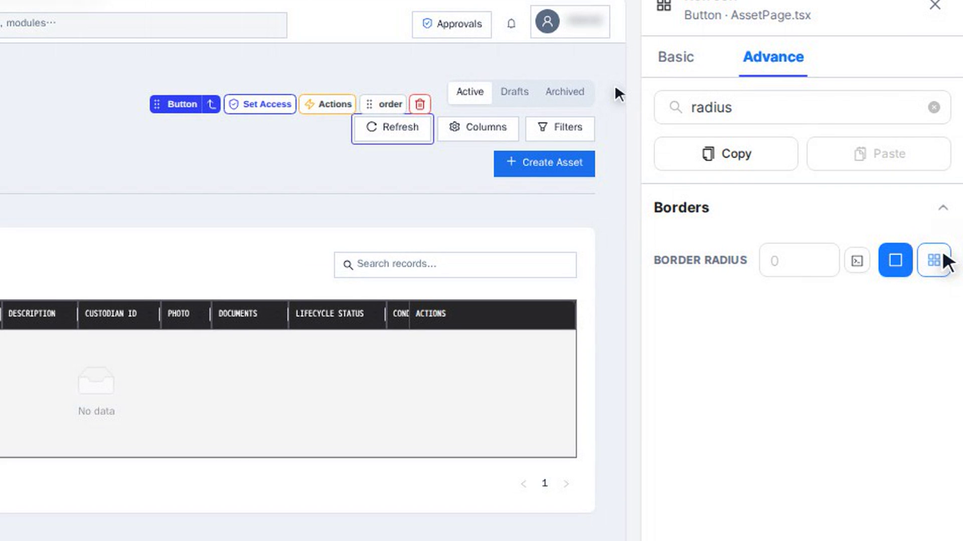The image size is (963, 541).
Task: Click the notification bell icon
Action: coord(511,24)
